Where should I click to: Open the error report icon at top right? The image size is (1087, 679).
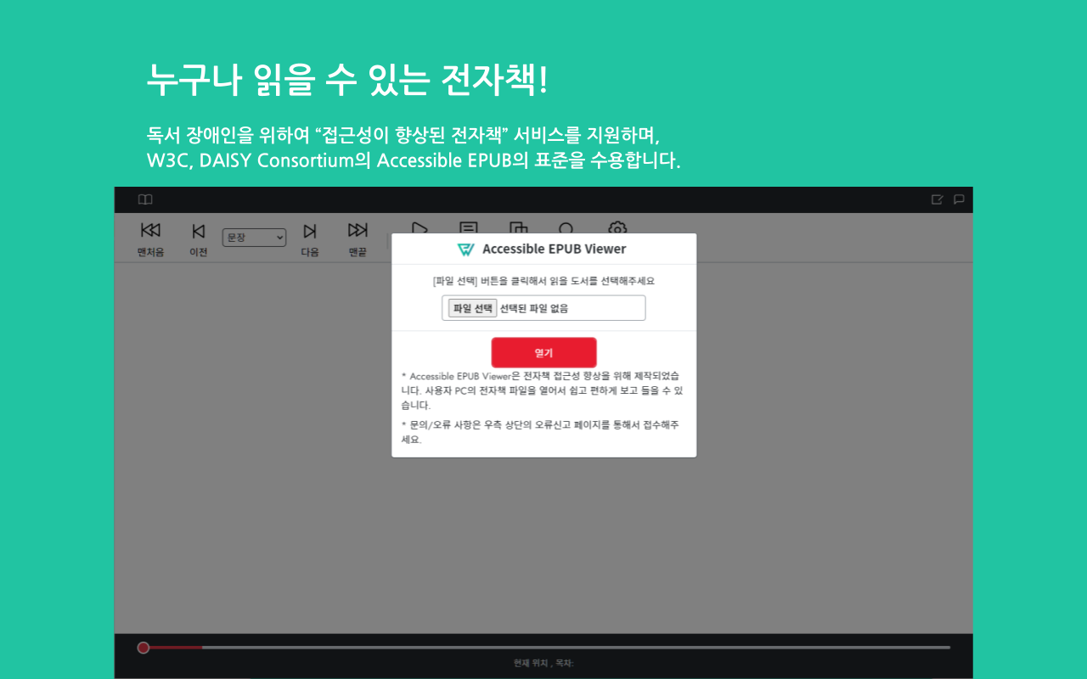pos(937,199)
